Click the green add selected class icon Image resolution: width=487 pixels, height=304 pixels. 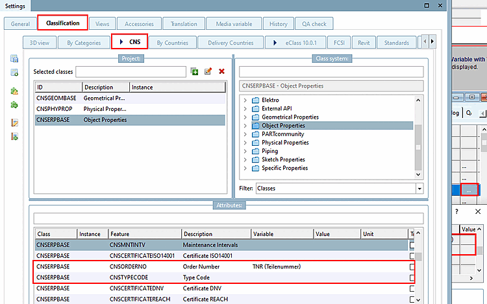[x=194, y=71]
